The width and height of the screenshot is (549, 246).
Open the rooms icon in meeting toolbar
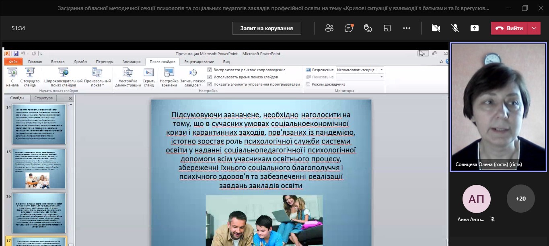[387, 28]
